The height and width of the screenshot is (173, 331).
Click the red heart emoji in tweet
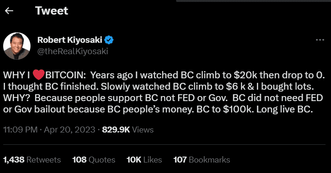[39, 75]
